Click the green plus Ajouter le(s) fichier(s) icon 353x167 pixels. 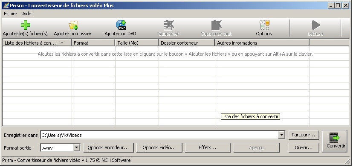pyautogui.click(x=26, y=25)
